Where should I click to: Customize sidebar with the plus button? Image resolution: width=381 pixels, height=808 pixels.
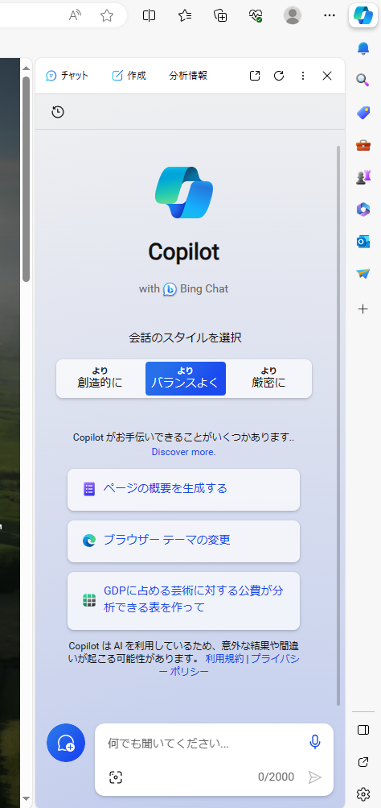coord(363,309)
